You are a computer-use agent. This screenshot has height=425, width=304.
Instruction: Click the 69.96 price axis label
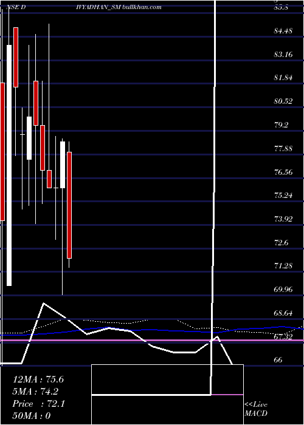tap(283, 290)
